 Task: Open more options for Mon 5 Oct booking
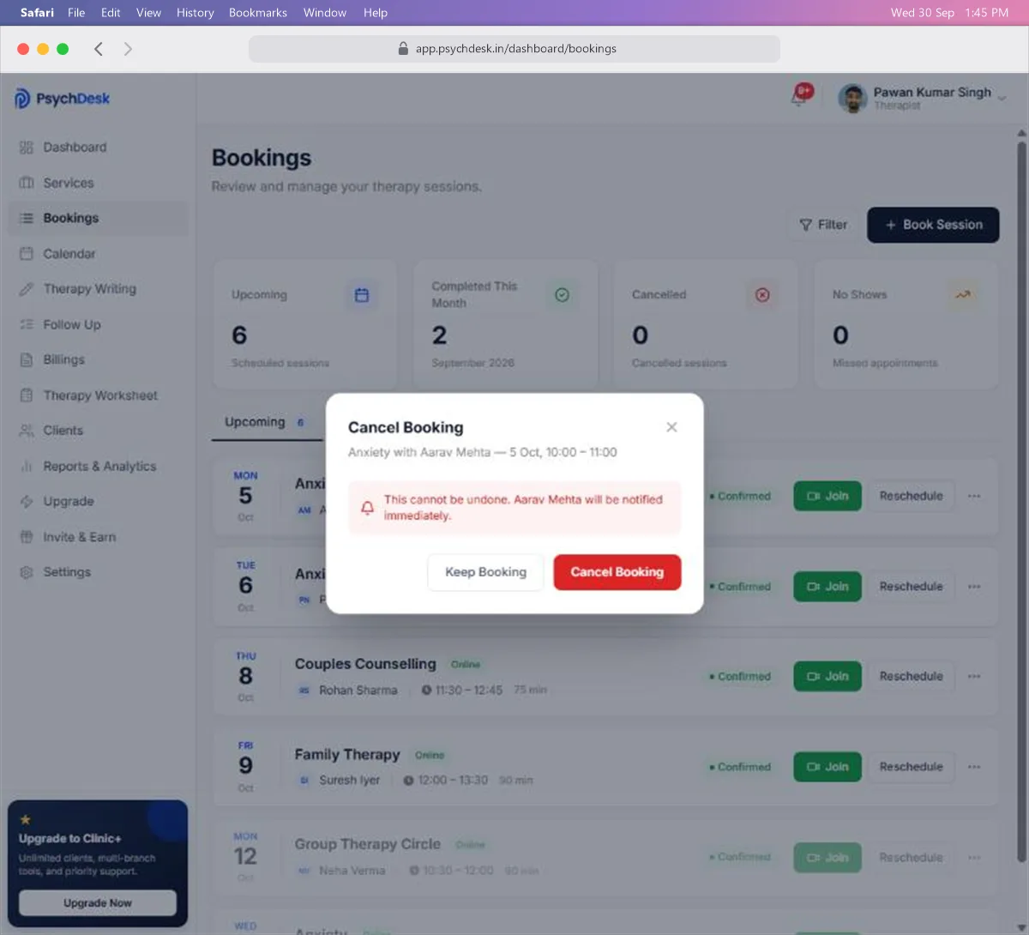click(x=974, y=496)
